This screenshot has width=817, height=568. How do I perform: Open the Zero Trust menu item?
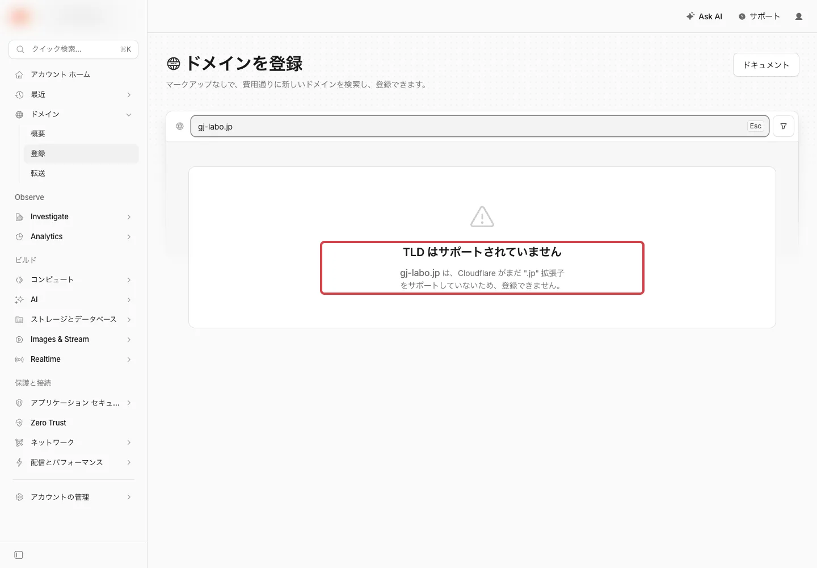click(74, 423)
